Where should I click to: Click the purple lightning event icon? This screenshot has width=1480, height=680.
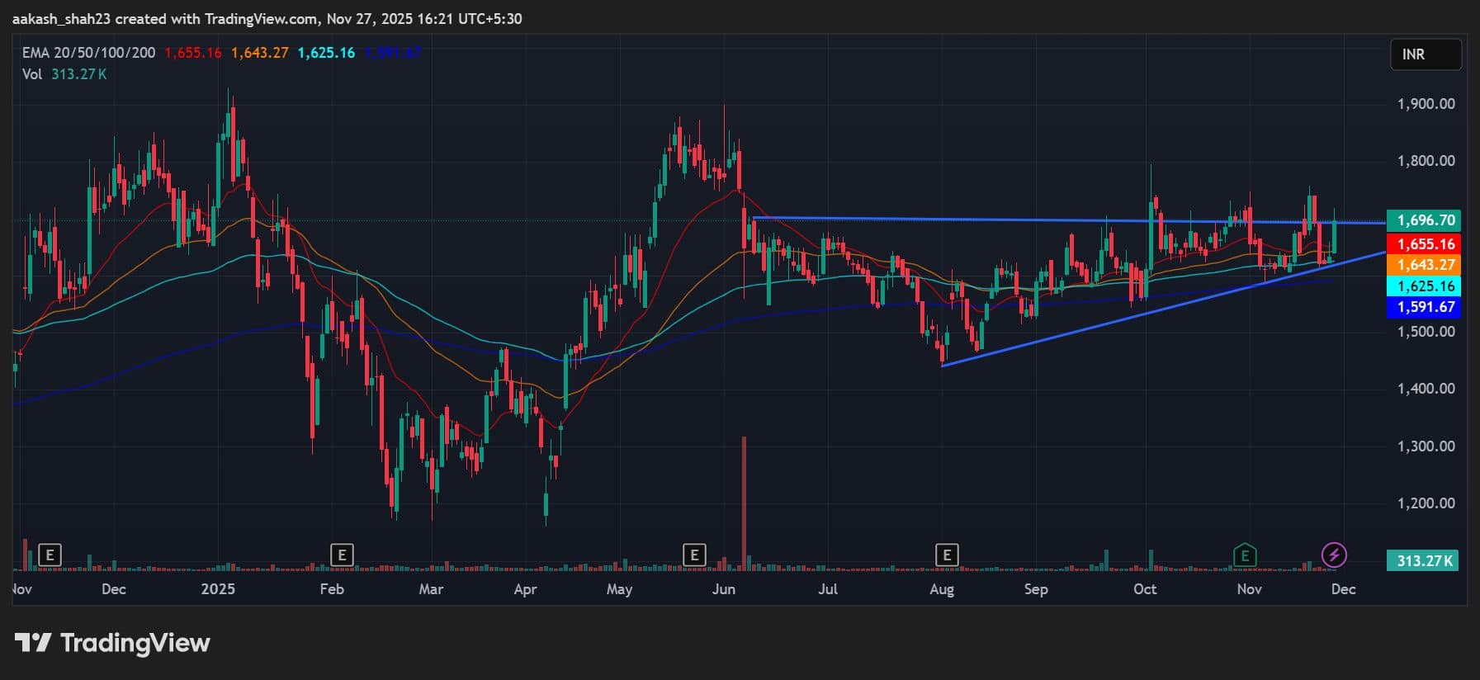[1334, 555]
